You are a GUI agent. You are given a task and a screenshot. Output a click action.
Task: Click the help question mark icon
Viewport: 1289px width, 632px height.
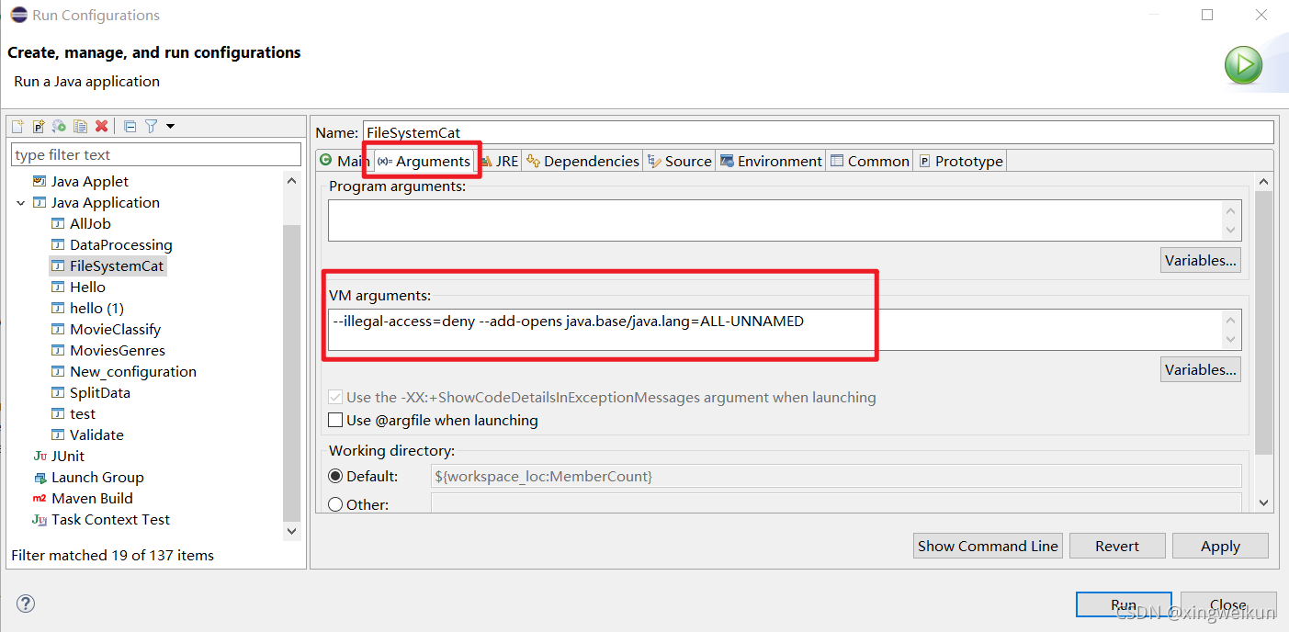click(x=26, y=604)
